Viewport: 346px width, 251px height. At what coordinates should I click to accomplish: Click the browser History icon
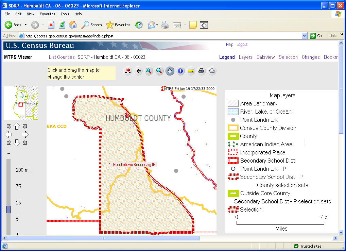point(139,25)
